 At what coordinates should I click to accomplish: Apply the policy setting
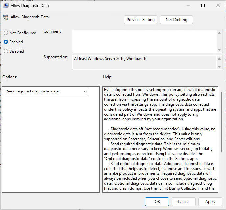[x=210, y=202]
